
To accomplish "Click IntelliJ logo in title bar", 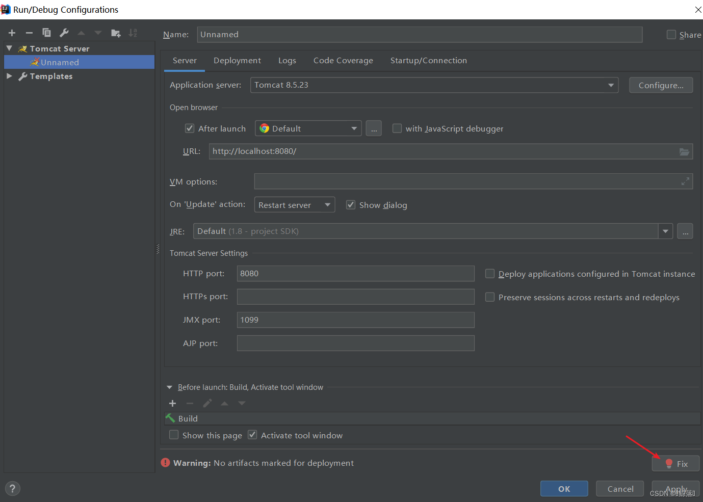I will coord(6,10).
